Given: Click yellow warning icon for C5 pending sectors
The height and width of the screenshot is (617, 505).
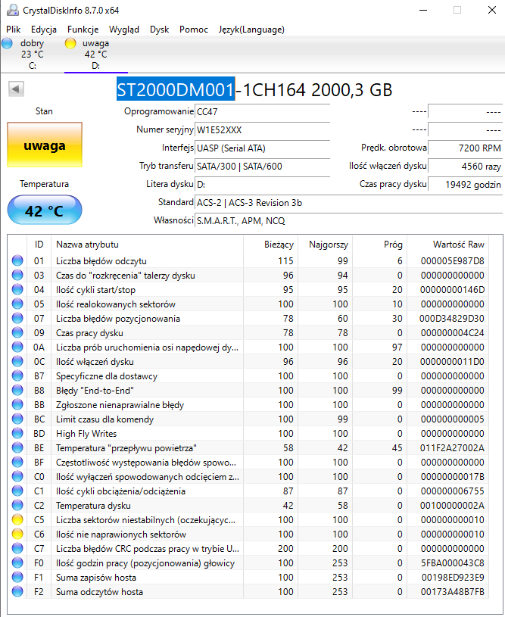Looking at the screenshot, I should coord(17,519).
